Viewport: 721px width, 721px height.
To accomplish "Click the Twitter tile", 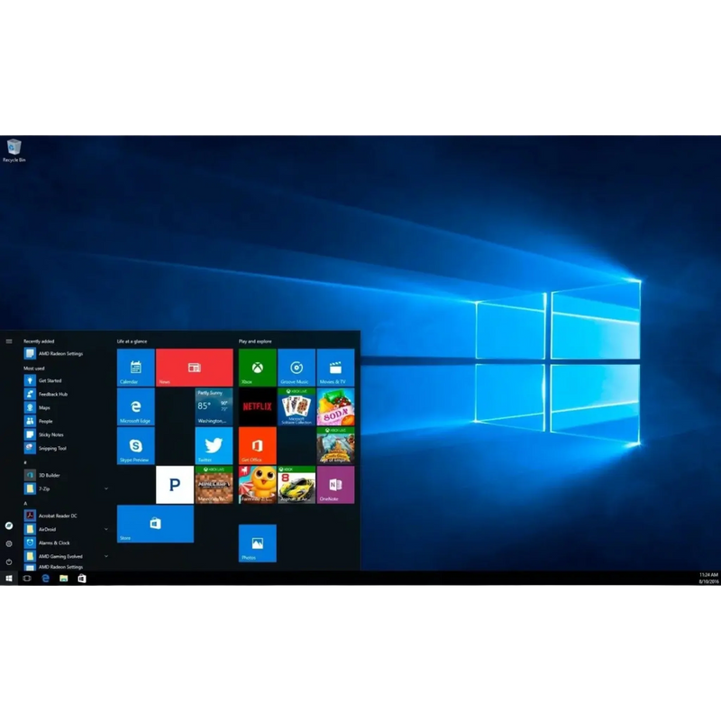I will click(x=214, y=445).
